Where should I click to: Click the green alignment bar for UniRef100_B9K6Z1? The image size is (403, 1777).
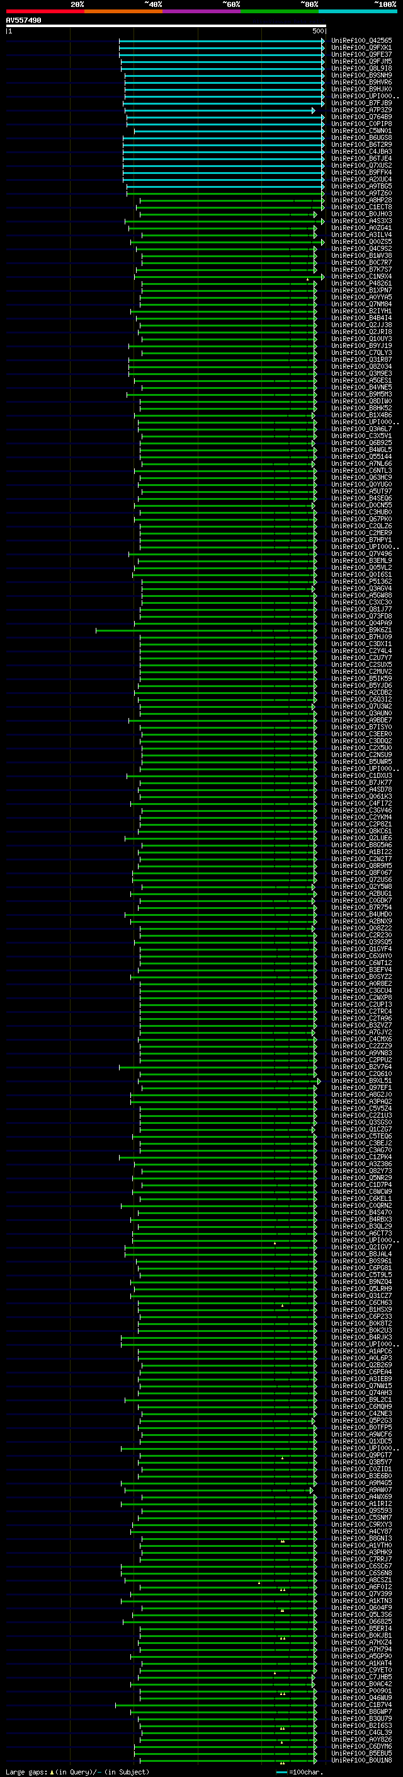tap(206, 630)
